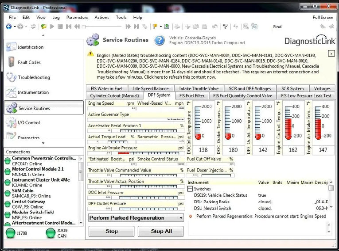
Task: Dismiss the yellow troubleshooting content warning banner
Action: 331,53
